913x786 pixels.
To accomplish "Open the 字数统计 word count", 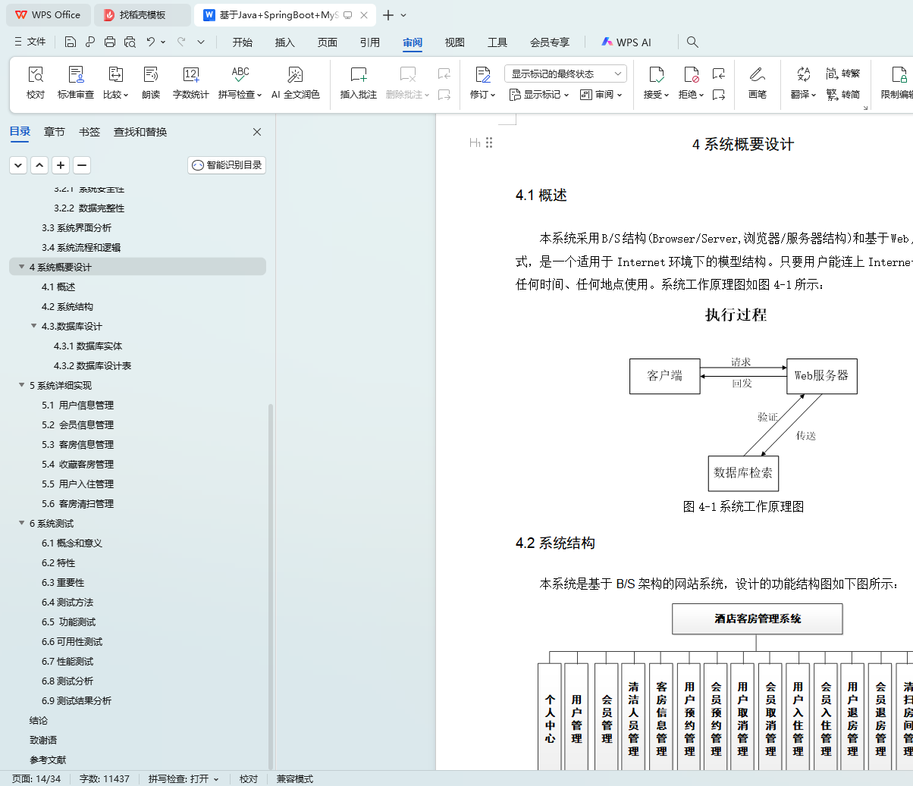I will tap(191, 83).
